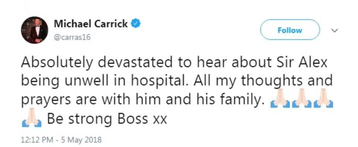The width and height of the screenshot is (358, 147).
Task: Follow Michael Carrick with the Follow button
Action: click(x=290, y=30)
